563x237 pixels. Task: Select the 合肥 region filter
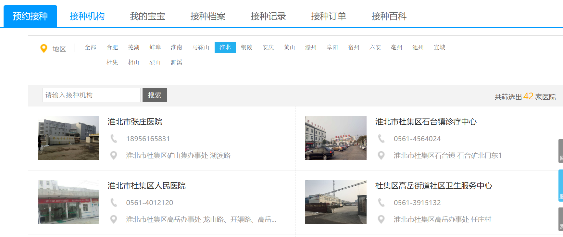[112, 47]
